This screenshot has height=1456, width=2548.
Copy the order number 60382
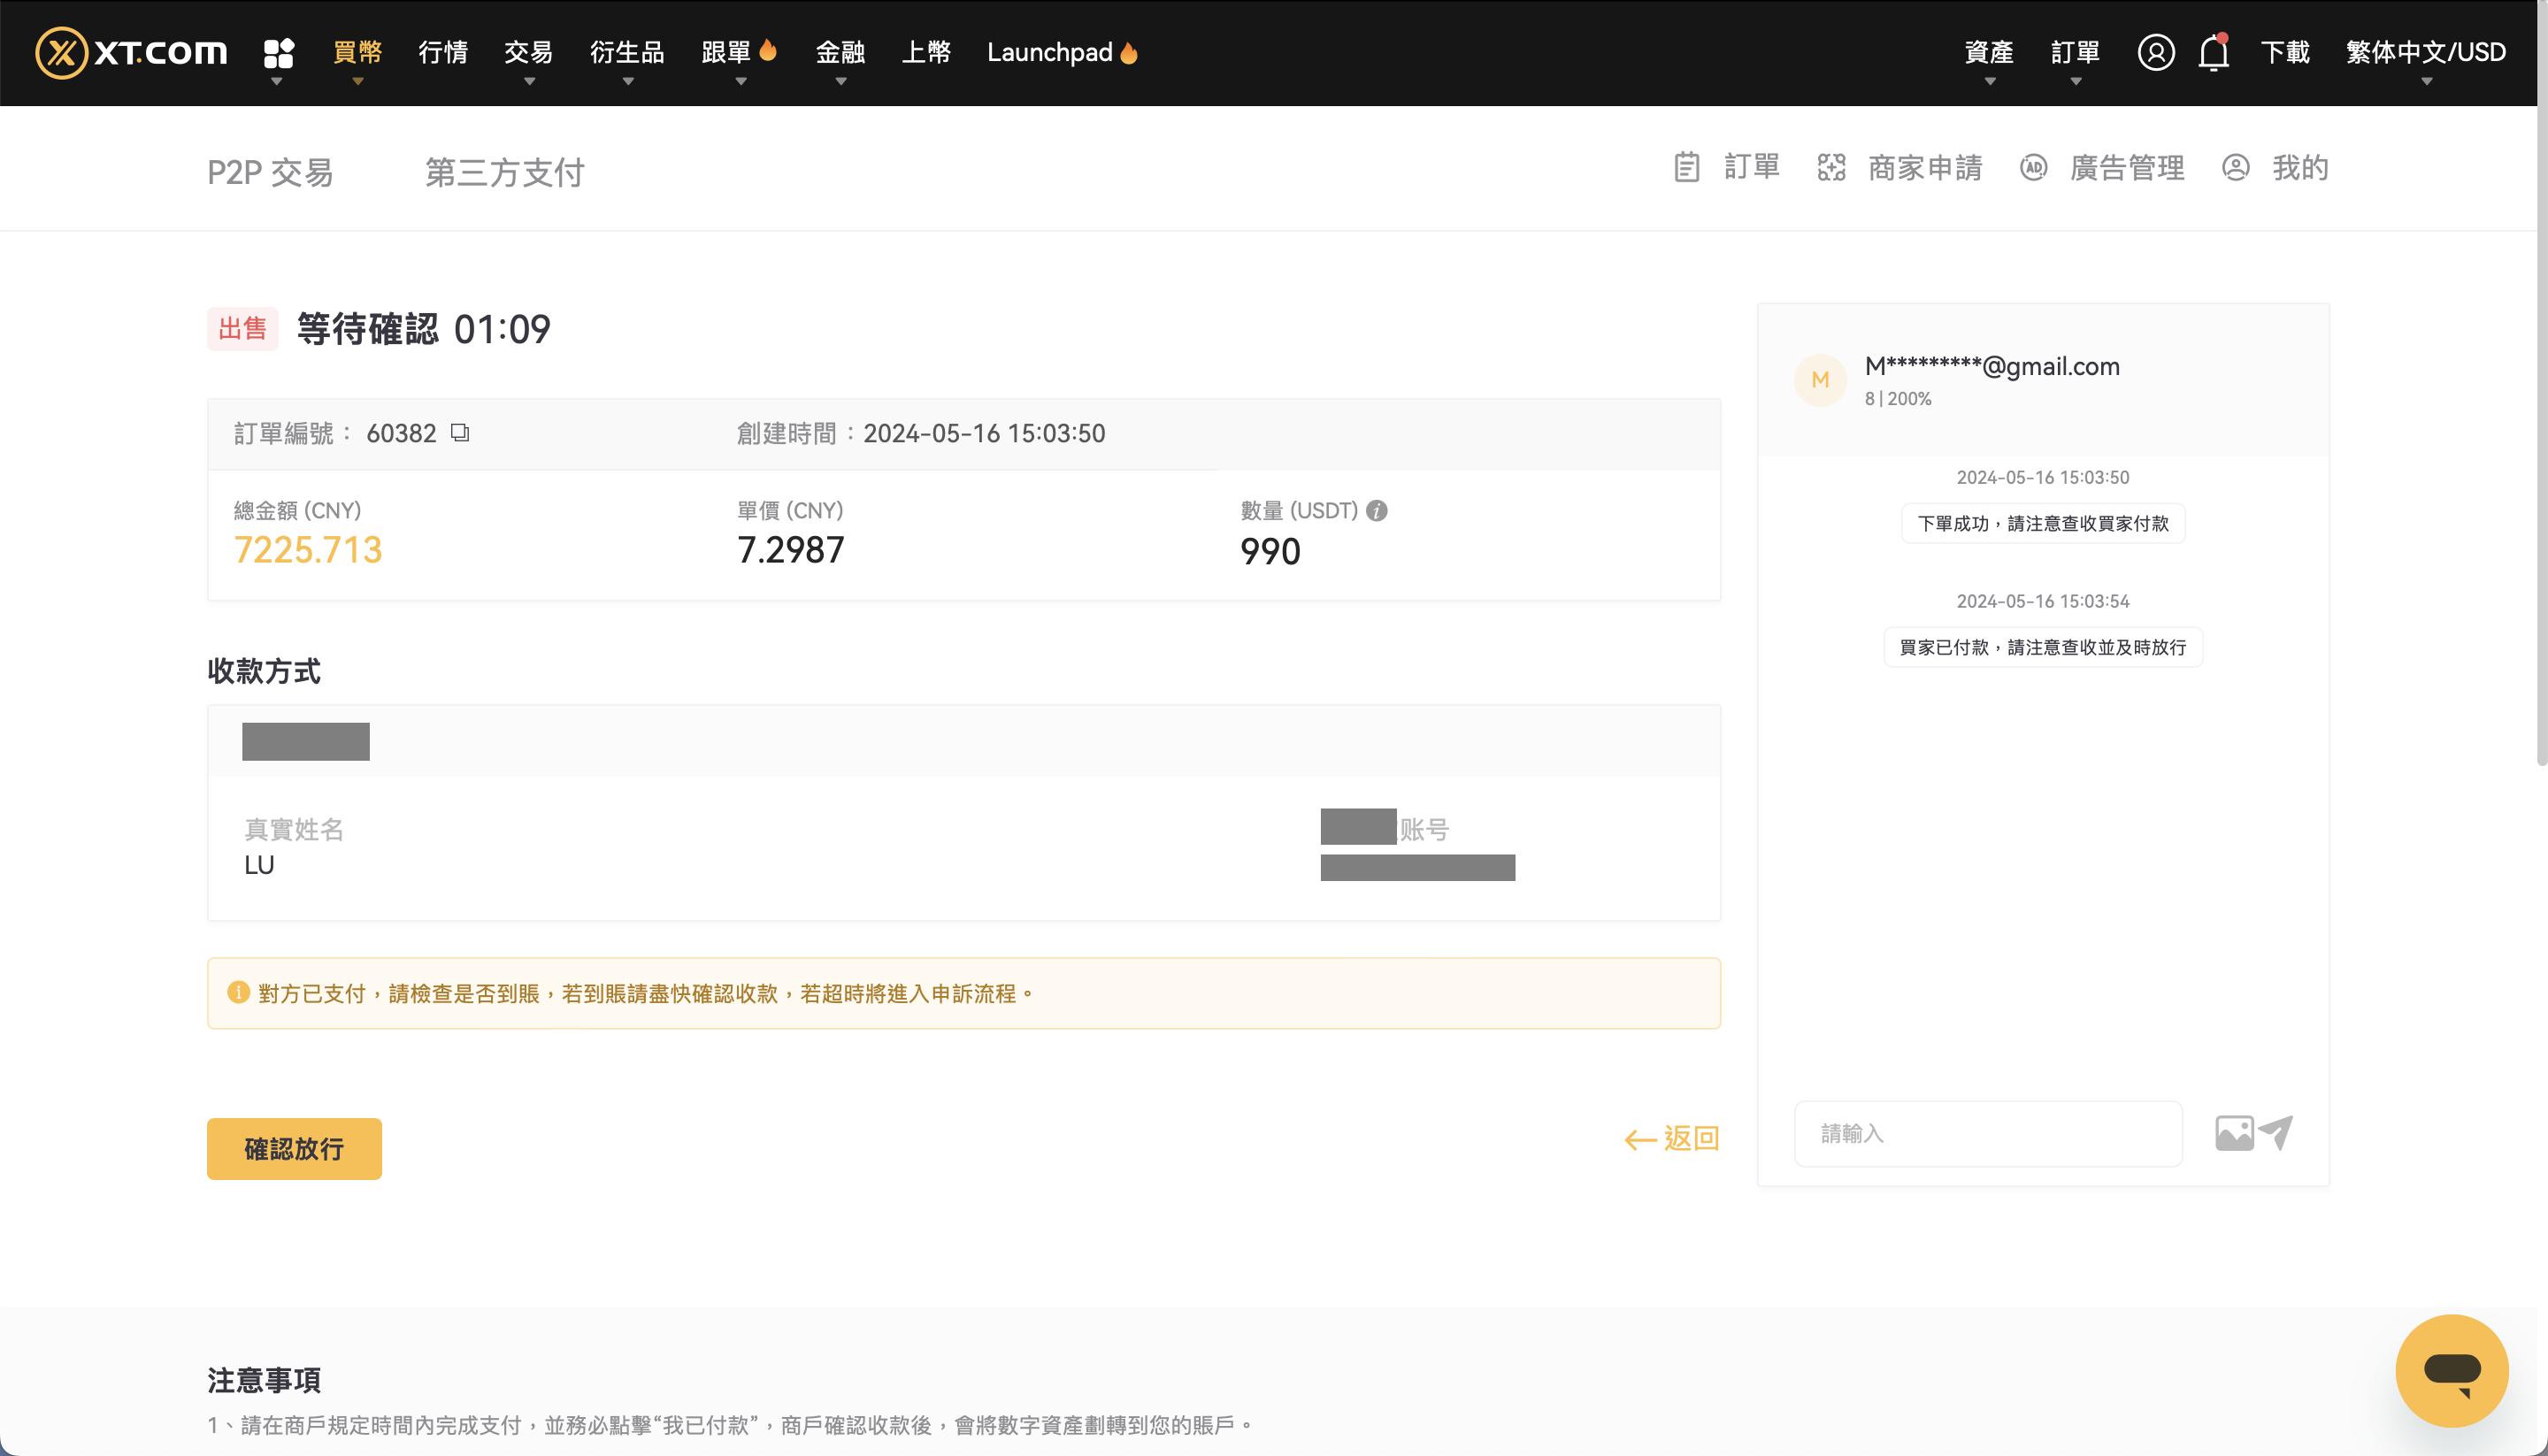460,433
